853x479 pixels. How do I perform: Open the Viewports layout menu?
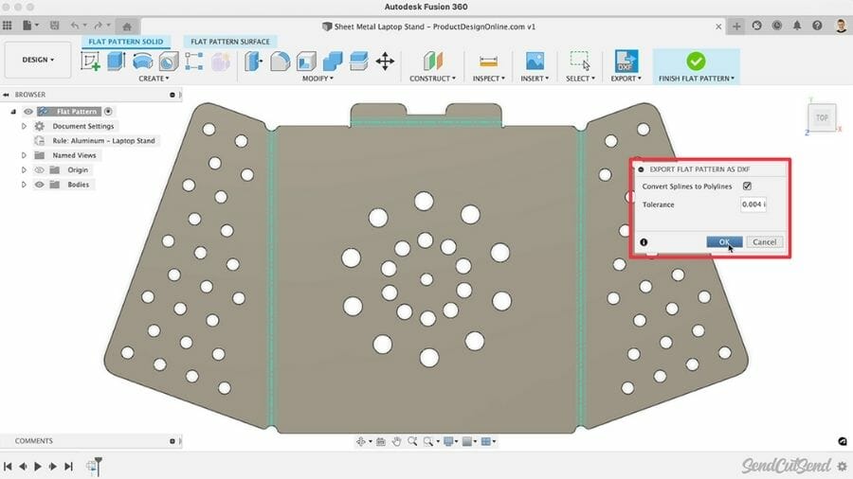486,441
